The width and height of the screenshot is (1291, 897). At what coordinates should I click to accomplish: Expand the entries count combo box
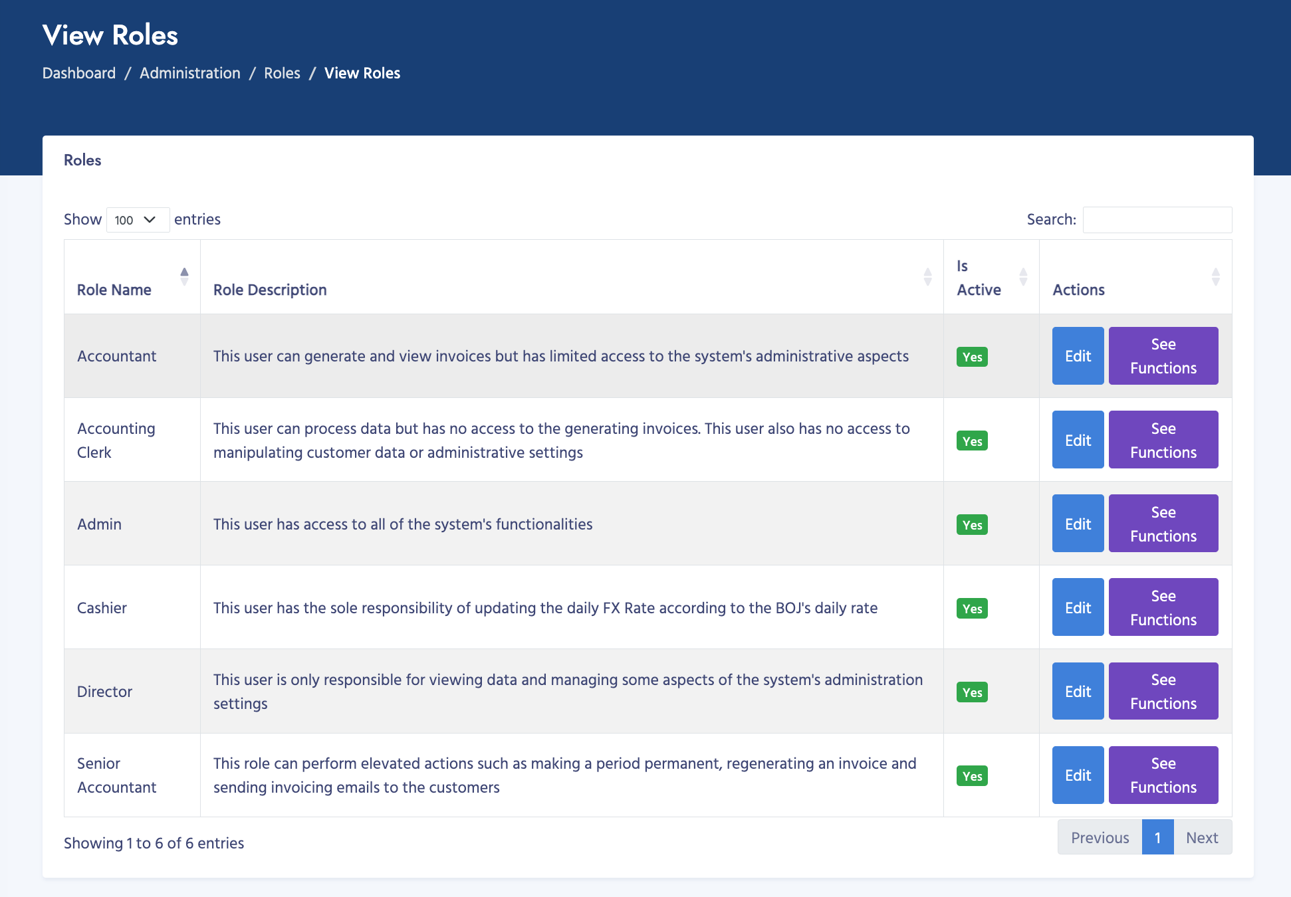[x=138, y=219]
